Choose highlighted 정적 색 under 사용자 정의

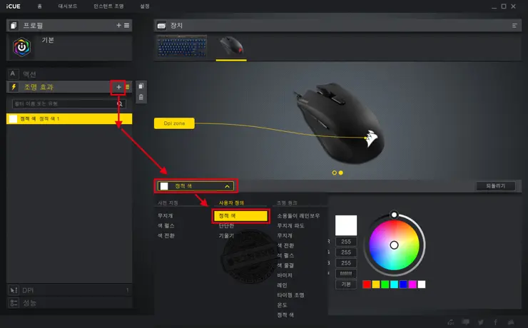240,215
